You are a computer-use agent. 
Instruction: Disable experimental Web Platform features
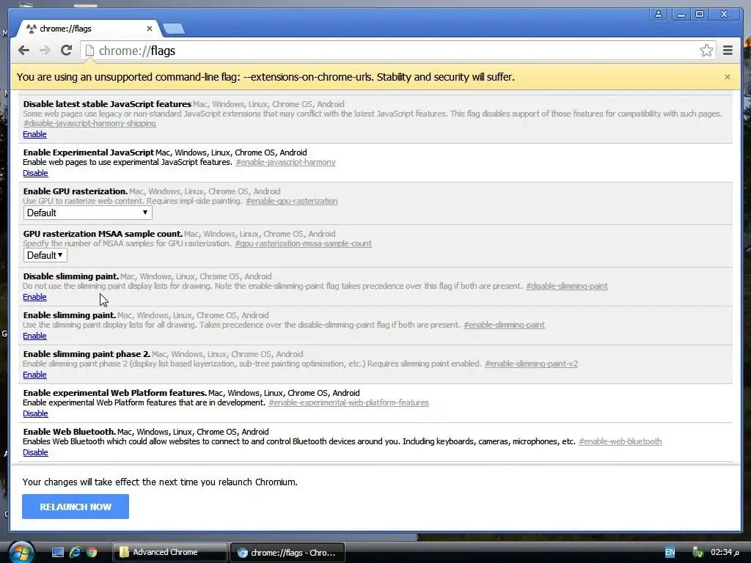(x=35, y=413)
